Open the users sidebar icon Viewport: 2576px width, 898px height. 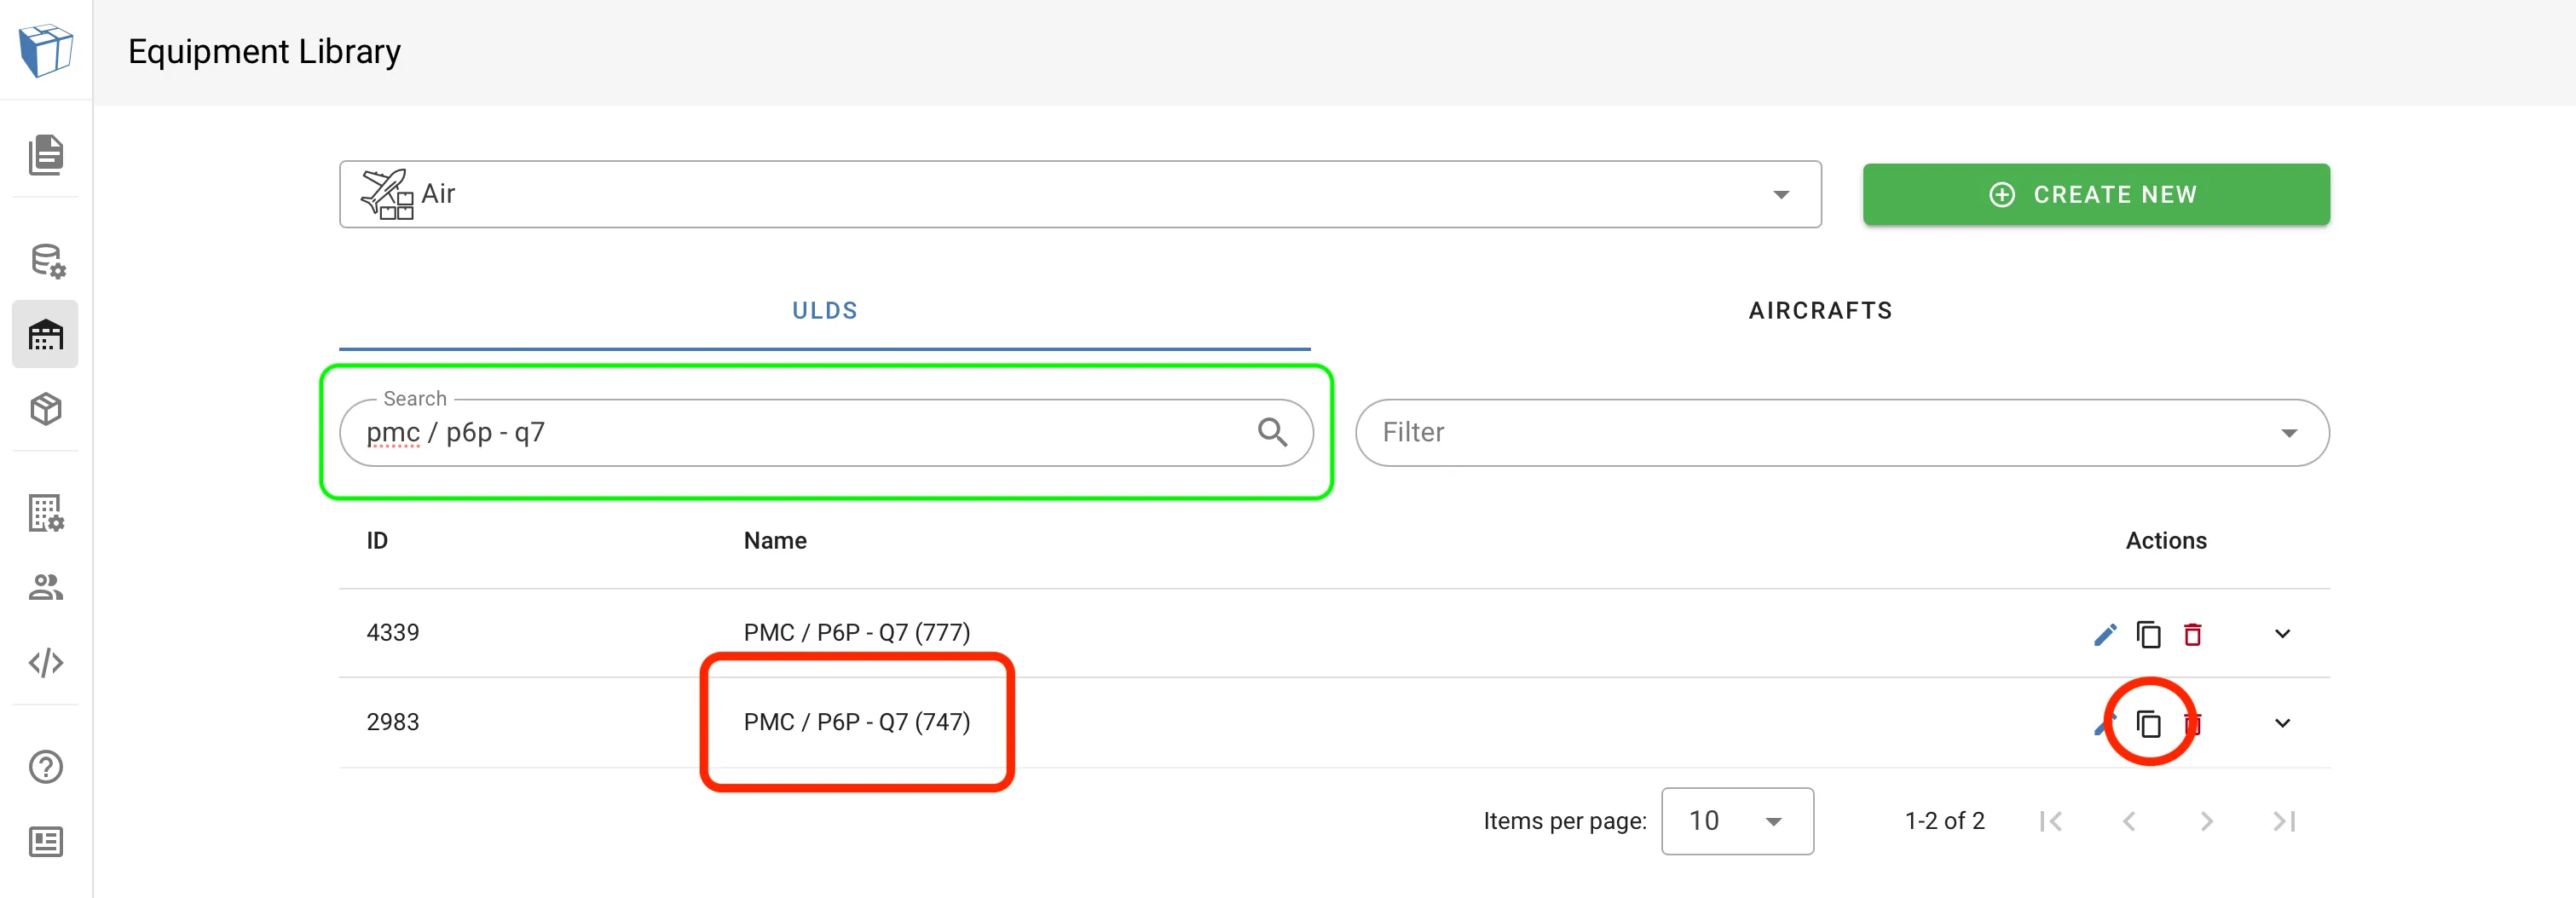(46, 587)
